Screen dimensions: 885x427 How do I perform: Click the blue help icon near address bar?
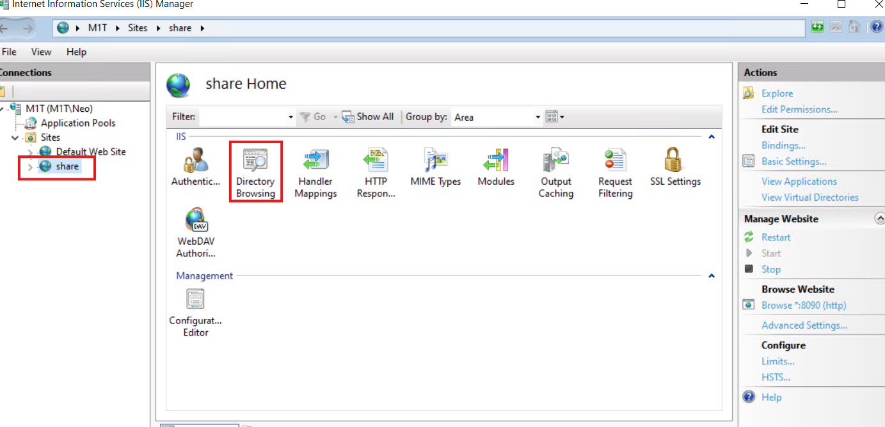877,27
